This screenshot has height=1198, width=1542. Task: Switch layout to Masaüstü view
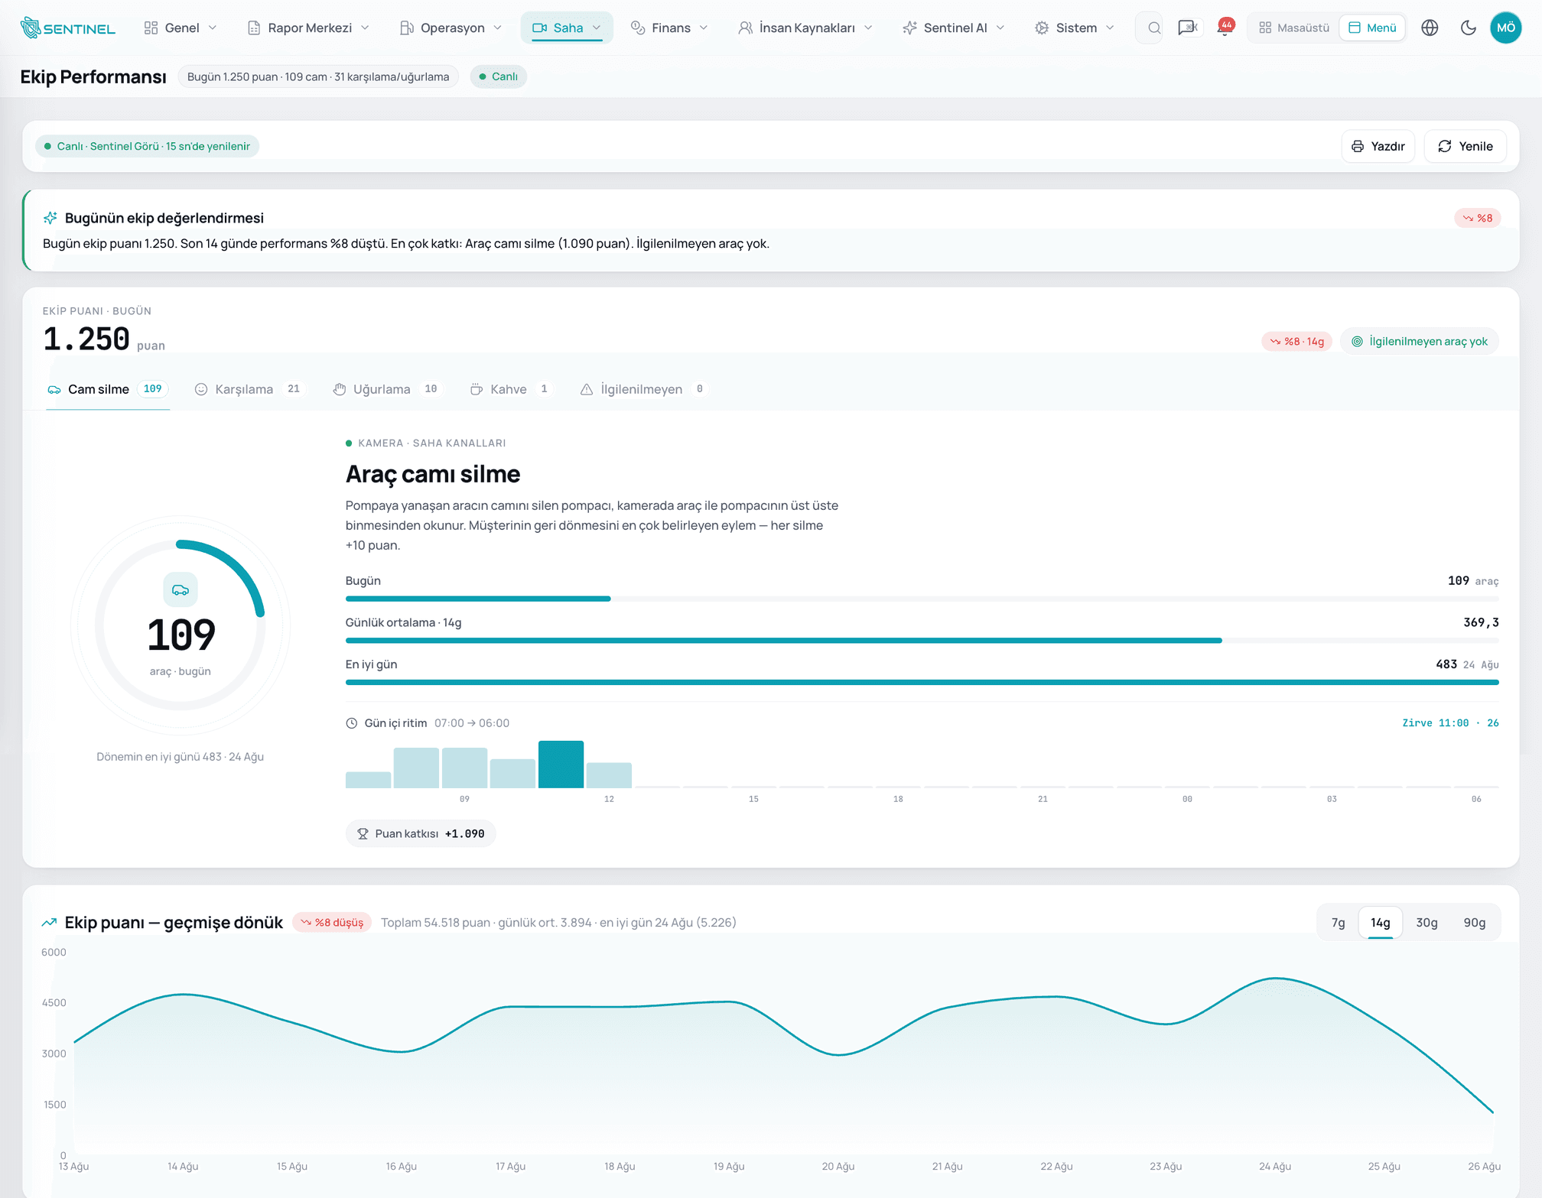click(1294, 28)
